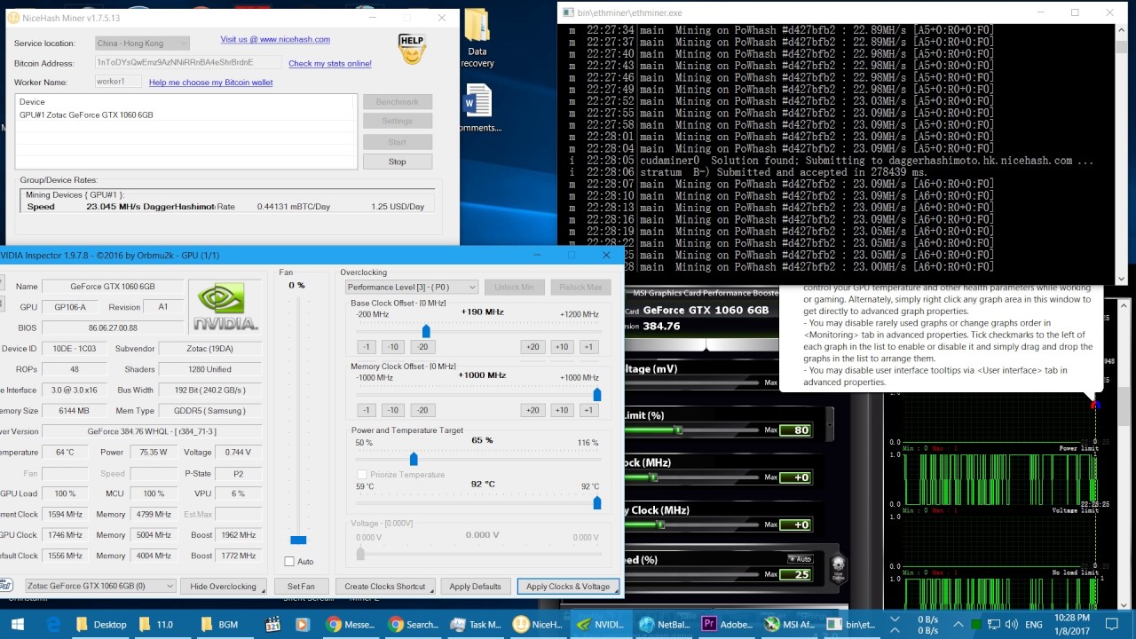Toggle the fan Auto checkbox in Inspector

(289, 561)
